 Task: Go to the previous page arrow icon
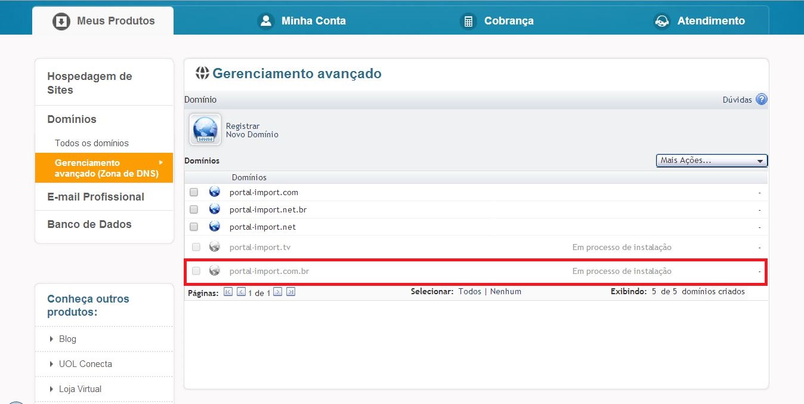[241, 292]
